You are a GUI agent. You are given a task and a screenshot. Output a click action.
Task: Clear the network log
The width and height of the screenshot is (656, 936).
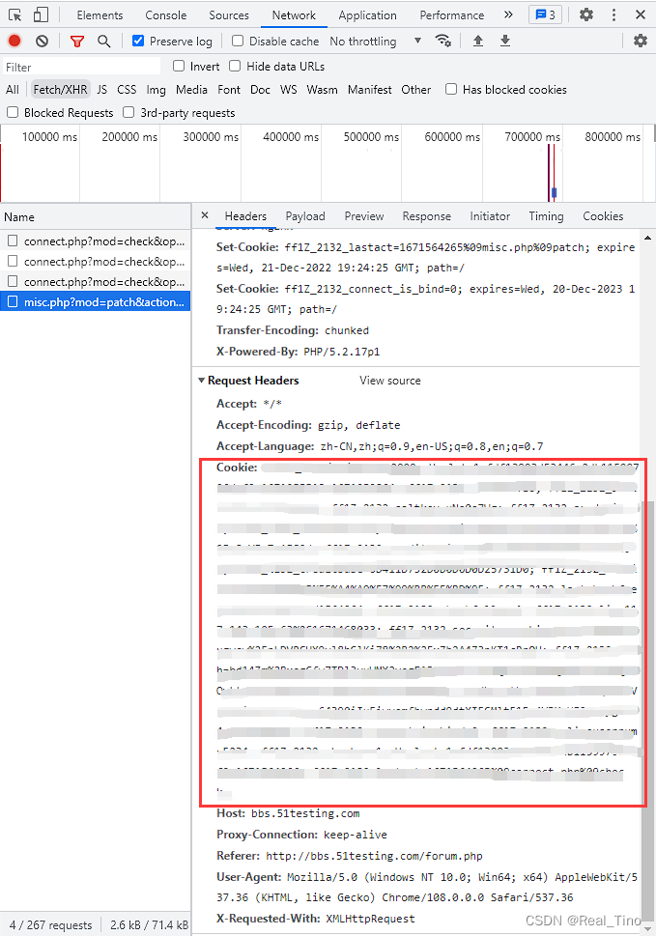point(42,42)
